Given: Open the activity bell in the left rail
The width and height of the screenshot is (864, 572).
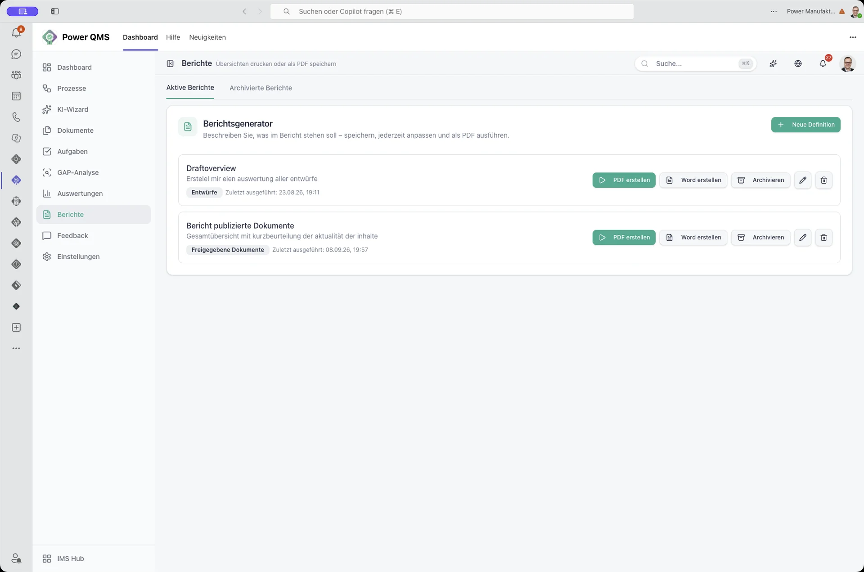Looking at the screenshot, I should pyautogui.click(x=16, y=33).
